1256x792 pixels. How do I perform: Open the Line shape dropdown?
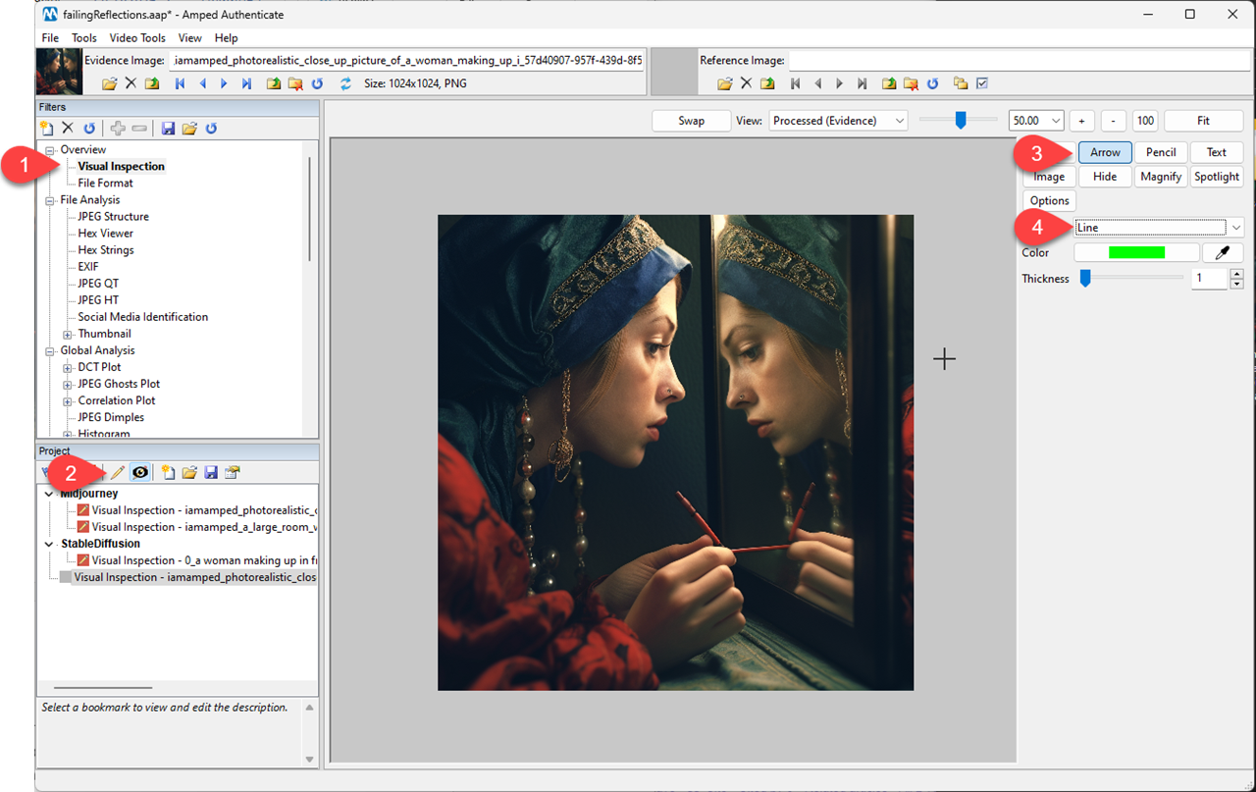1237,227
